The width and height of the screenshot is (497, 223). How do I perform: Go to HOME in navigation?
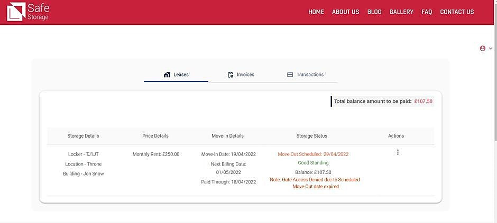click(316, 12)
